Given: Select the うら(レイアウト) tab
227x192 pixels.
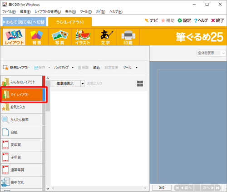Looking at the screenshot, I should [70, 22].
